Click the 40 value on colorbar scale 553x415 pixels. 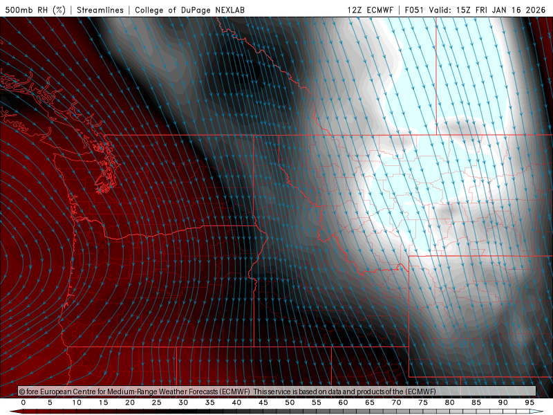coord(236,403)
